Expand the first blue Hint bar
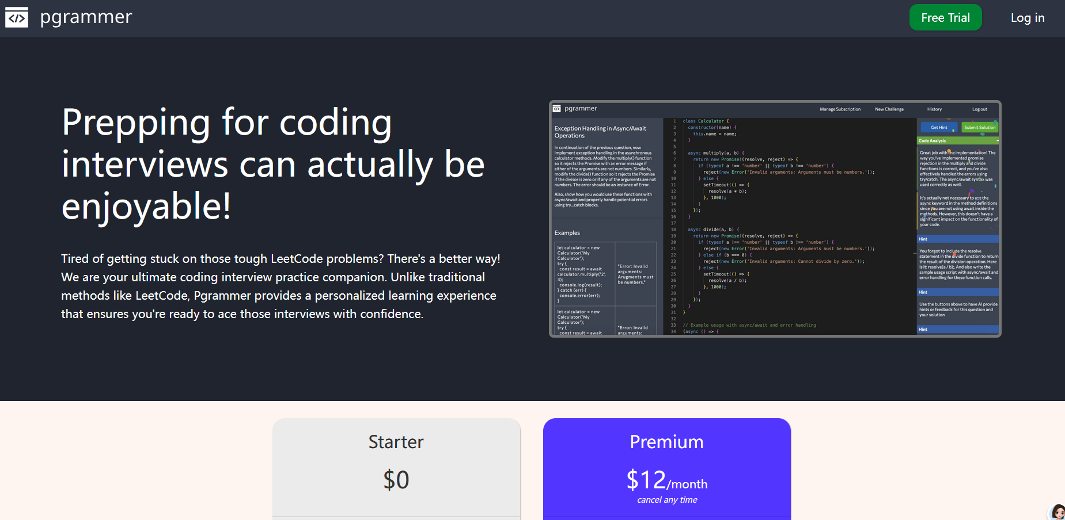 pos(957,239)
